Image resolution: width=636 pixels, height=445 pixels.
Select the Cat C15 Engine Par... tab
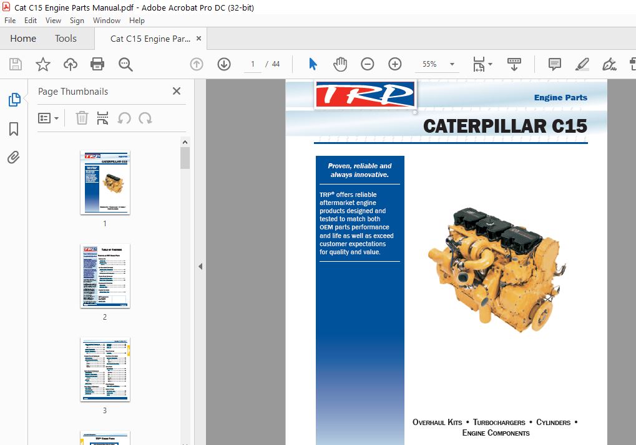pos(150,39)
